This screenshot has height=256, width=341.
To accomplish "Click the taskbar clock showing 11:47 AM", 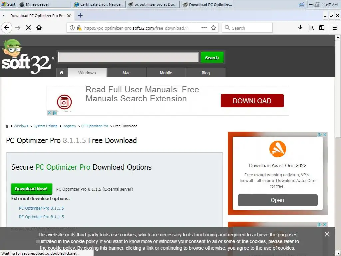I will click(329, 5).
